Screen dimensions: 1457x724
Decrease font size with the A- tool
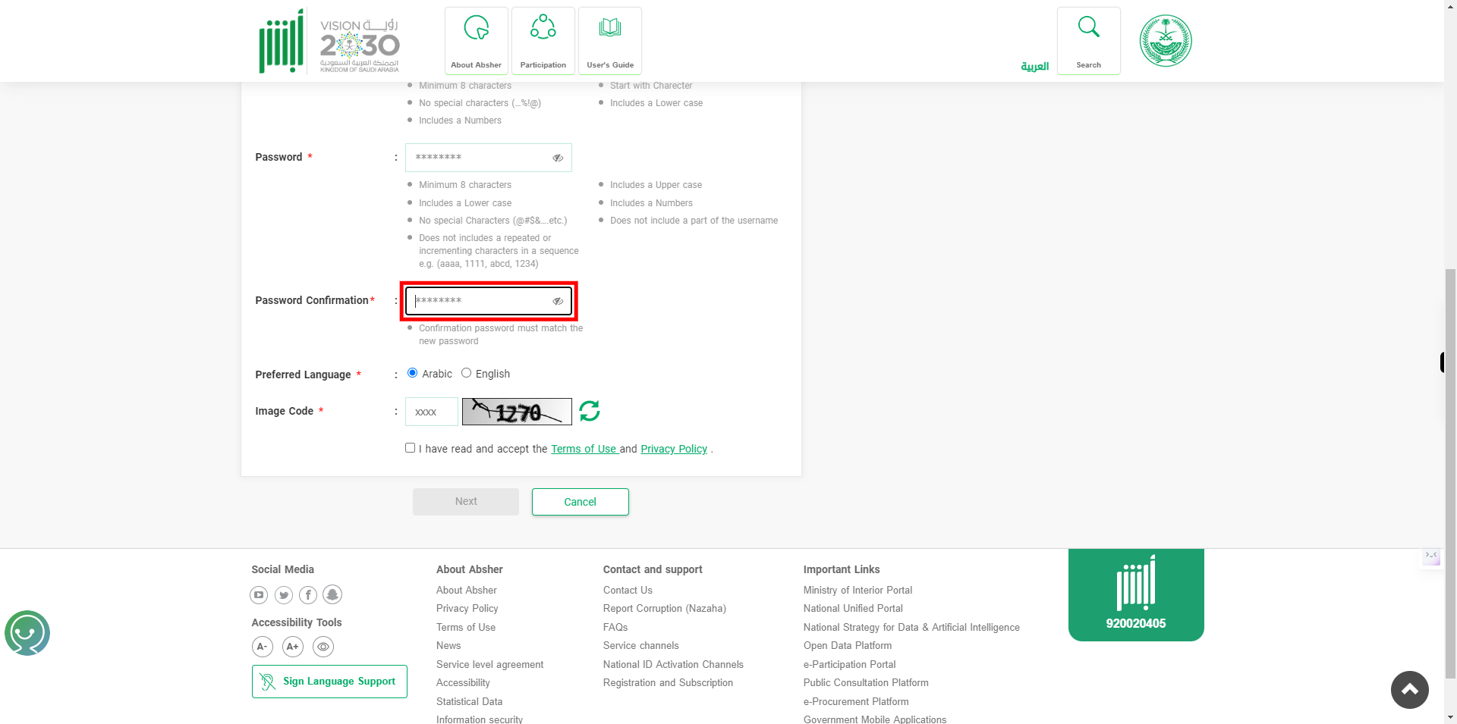(x=263, y=647)
